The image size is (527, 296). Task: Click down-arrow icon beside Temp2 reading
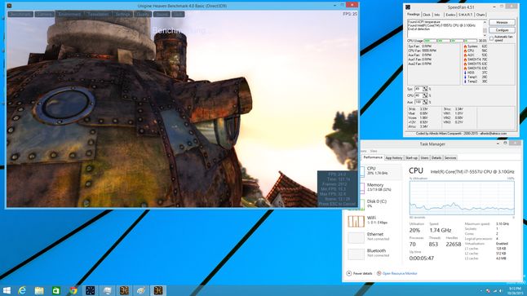(465, 82)
